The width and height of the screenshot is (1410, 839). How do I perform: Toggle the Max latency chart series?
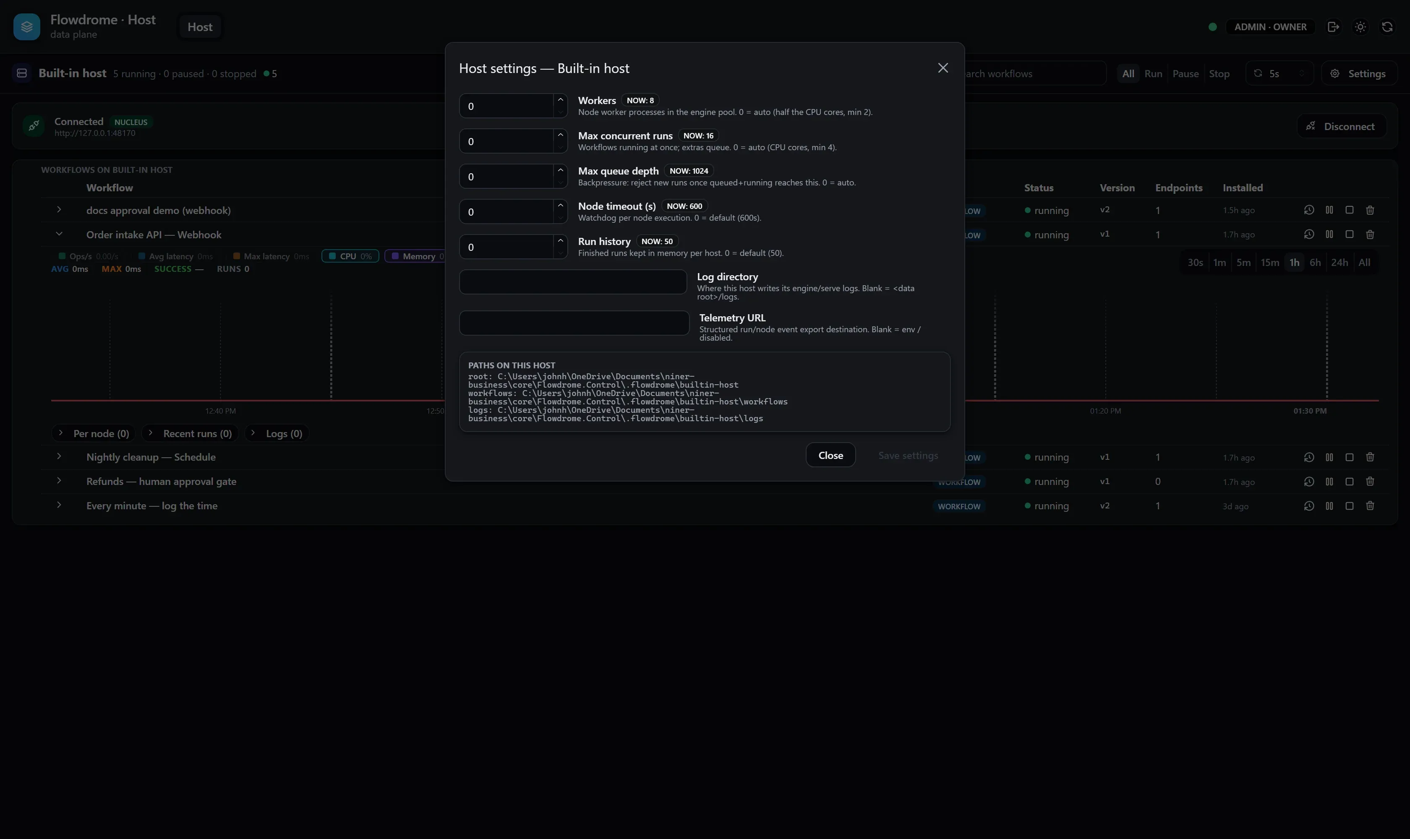[271, 256]
